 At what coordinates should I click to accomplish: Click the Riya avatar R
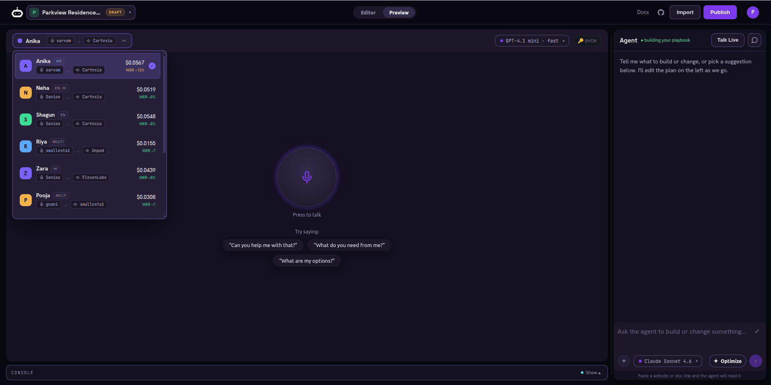(26, 146)
